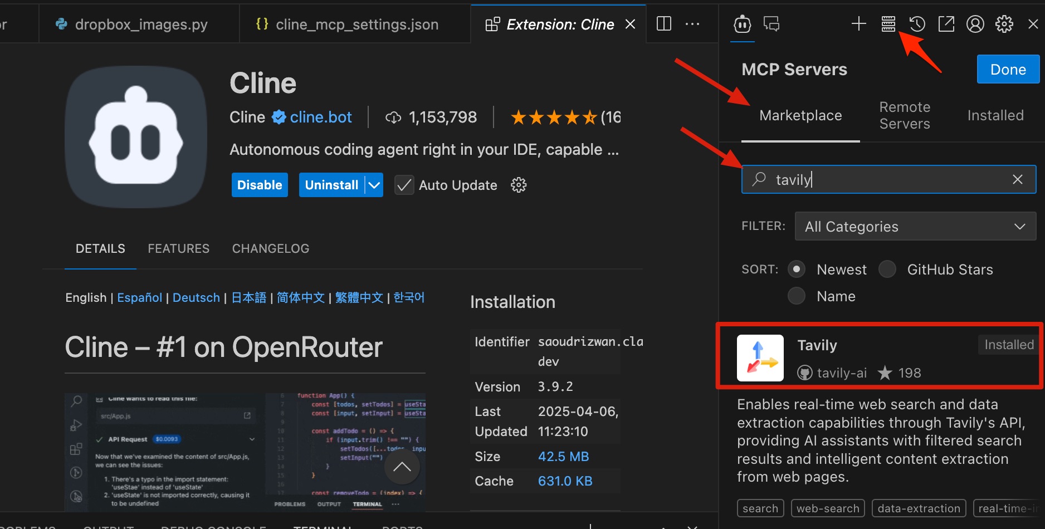Click the Version 3.9.2 value
Viewport: 1045px width, 529px height.
point(555,387)
